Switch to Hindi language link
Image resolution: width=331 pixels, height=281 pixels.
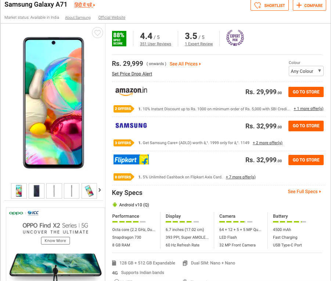84,5
